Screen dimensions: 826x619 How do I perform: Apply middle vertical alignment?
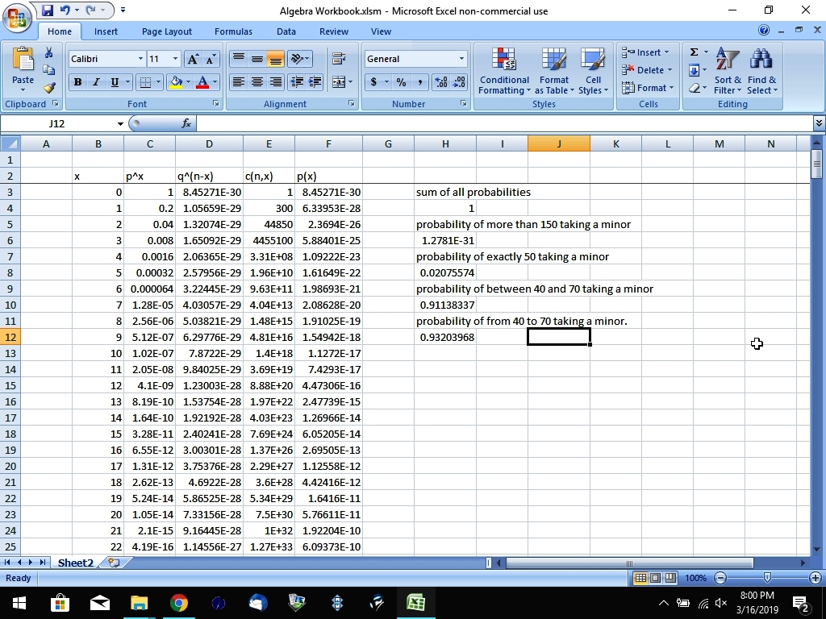tap(257, 58)
